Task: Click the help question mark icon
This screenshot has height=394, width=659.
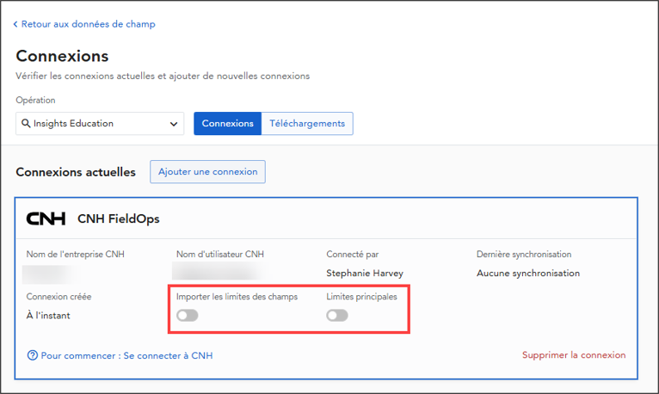Action: pos(33,355)
